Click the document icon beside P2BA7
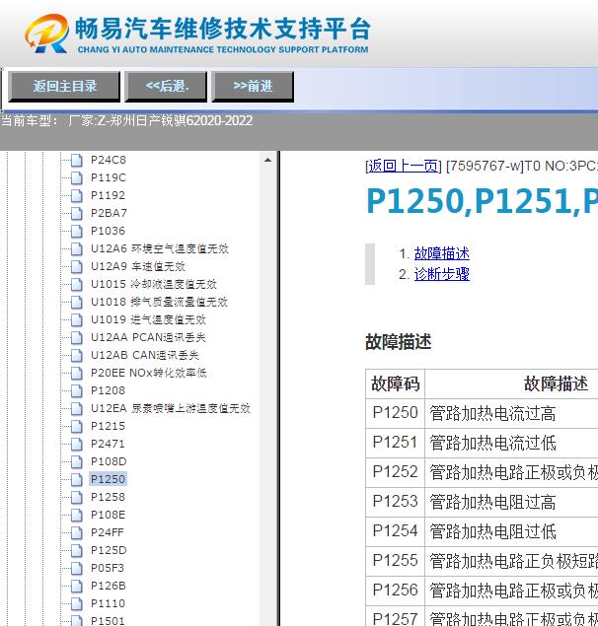598x626 pixels. tap(76, 213)
